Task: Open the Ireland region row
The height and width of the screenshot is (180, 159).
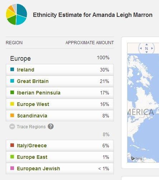Action: pos(60,70)
